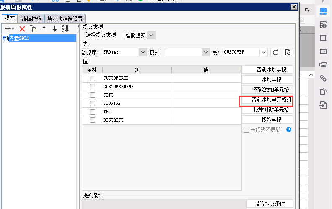The image size is (332, 209).
Task: Click the 智能添加字段 button
Action: click(x=267, y=69)
